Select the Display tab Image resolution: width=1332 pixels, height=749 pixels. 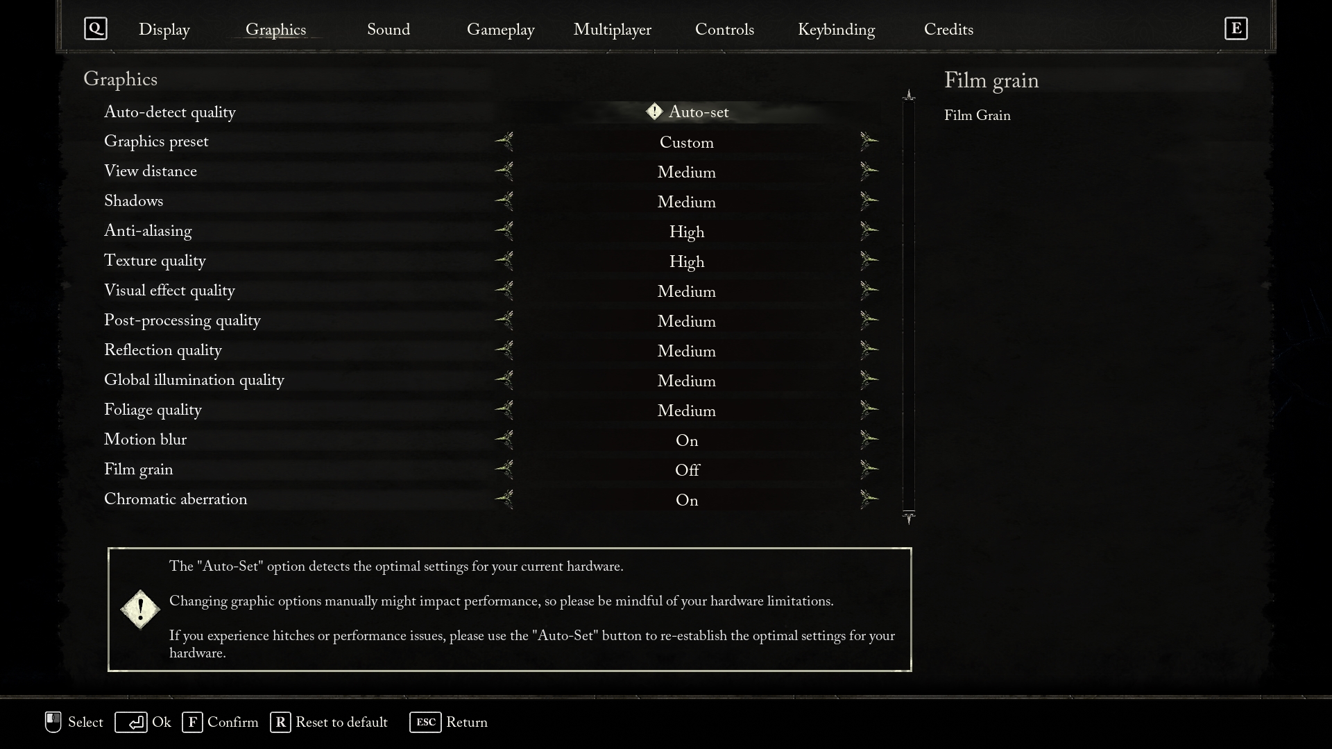click(x=164, y=29)
